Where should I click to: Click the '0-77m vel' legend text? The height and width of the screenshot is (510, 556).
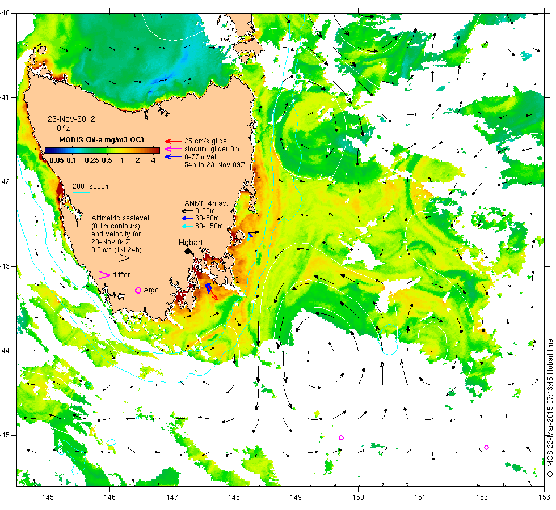click(x=200, y=156)
